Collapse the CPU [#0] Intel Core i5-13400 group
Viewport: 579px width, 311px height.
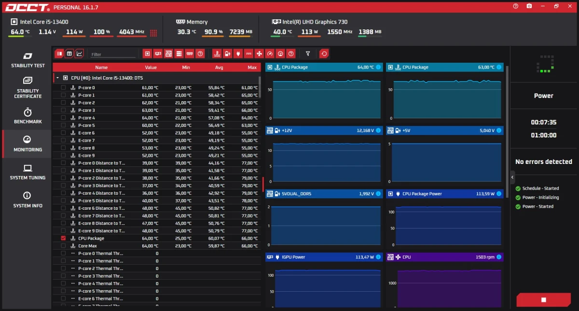(x=57, y=78)
